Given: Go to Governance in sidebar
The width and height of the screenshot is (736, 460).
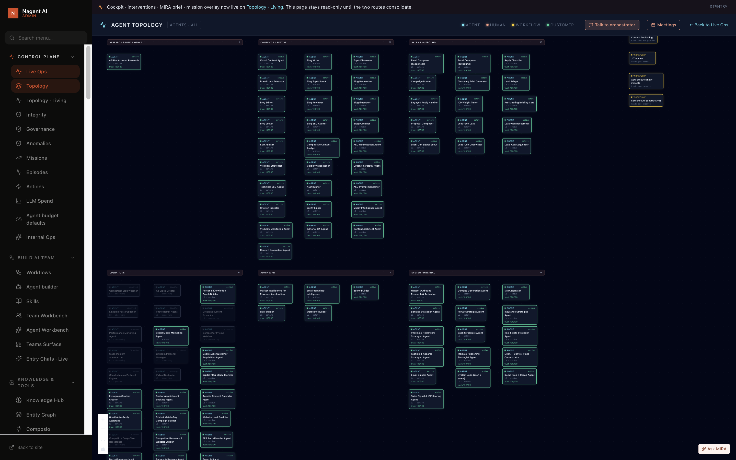Looking at the screenshot, I should coord(45,129).
